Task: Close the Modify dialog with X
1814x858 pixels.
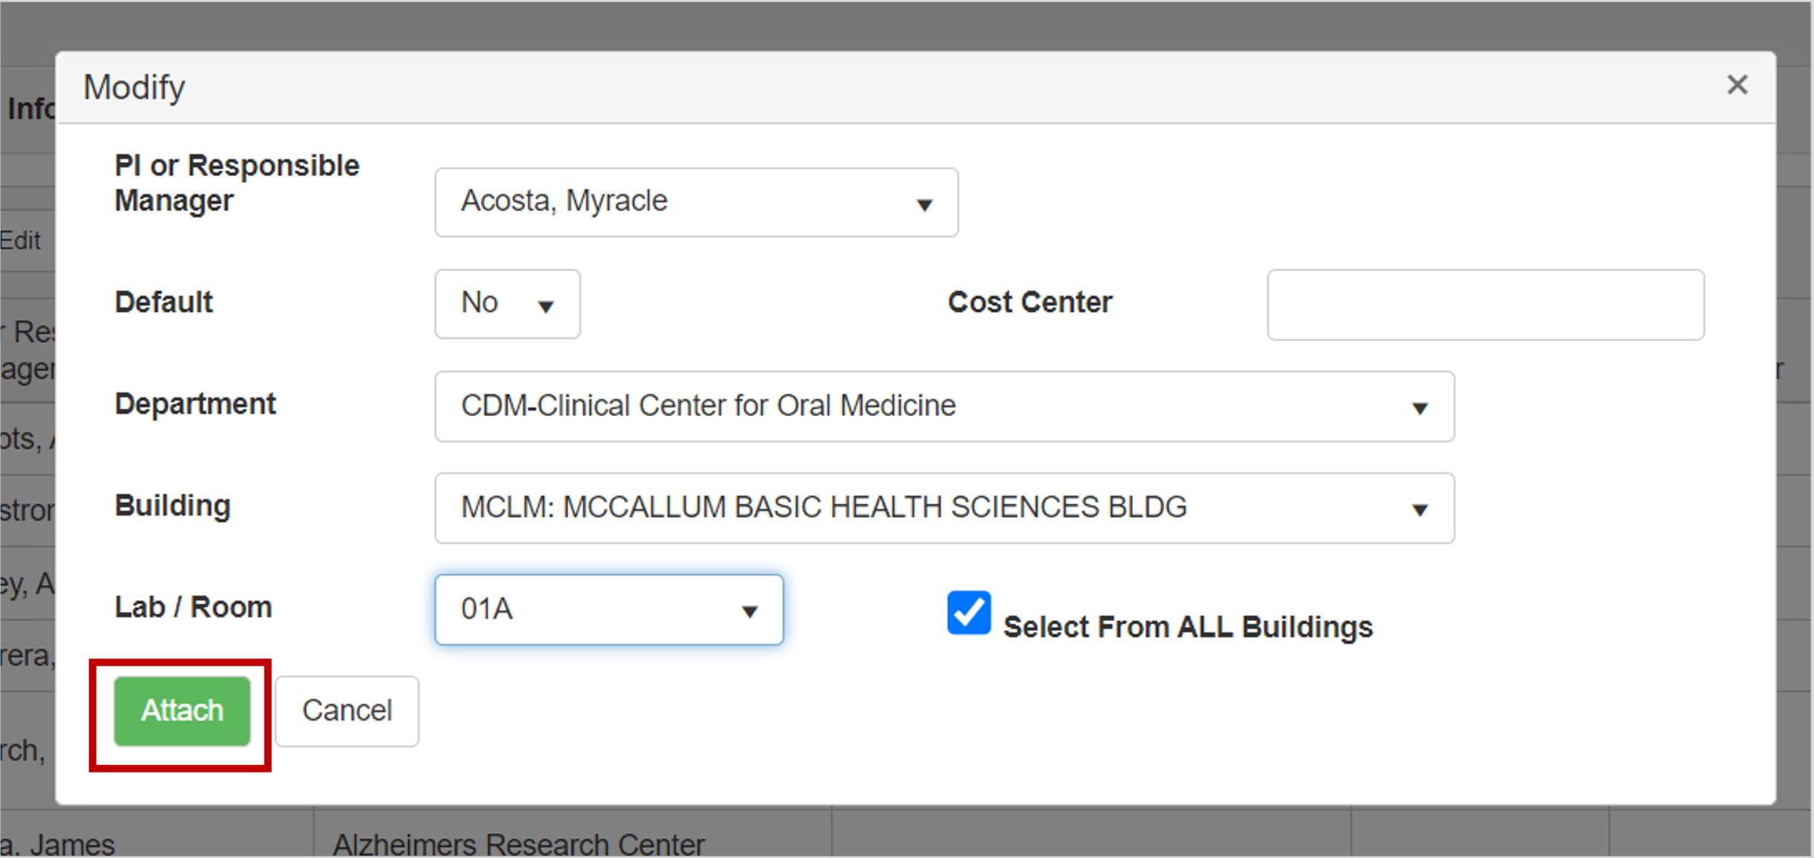Action: pyautogui.click(x=1736, y=85)
